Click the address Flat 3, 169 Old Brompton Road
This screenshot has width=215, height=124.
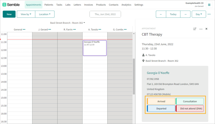(x=173, y=84)
